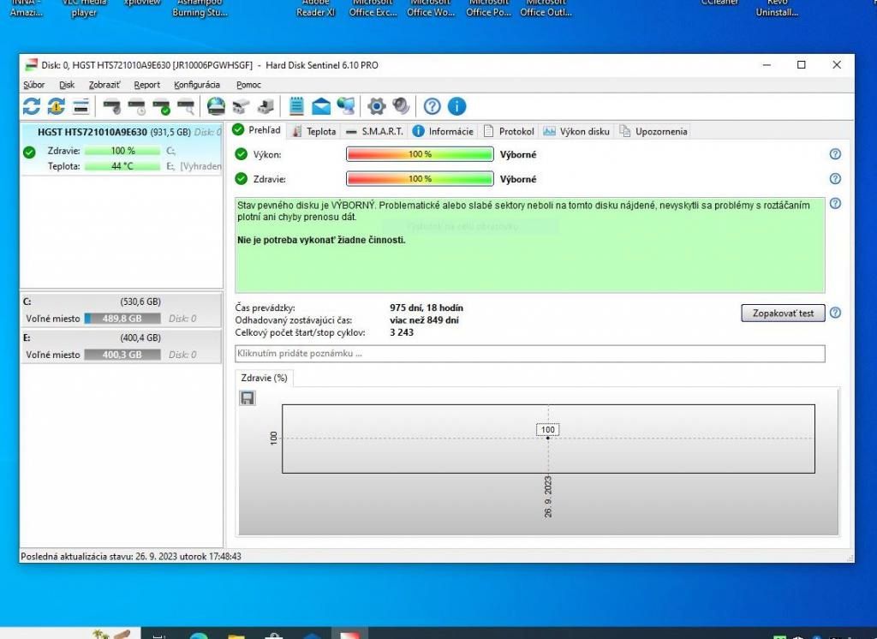Open settings via the gear toolbar icon
The width and height of the screenshot is (877, 639).
(376, 106)
